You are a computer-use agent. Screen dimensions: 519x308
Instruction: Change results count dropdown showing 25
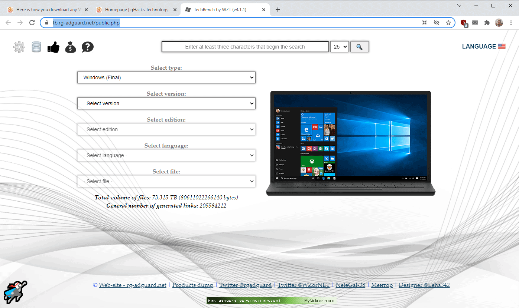point(340,47)
